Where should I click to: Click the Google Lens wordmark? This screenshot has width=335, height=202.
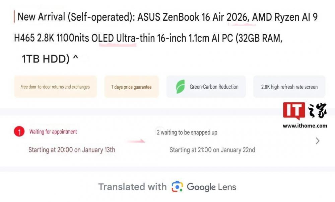click(x=211, y=187)
